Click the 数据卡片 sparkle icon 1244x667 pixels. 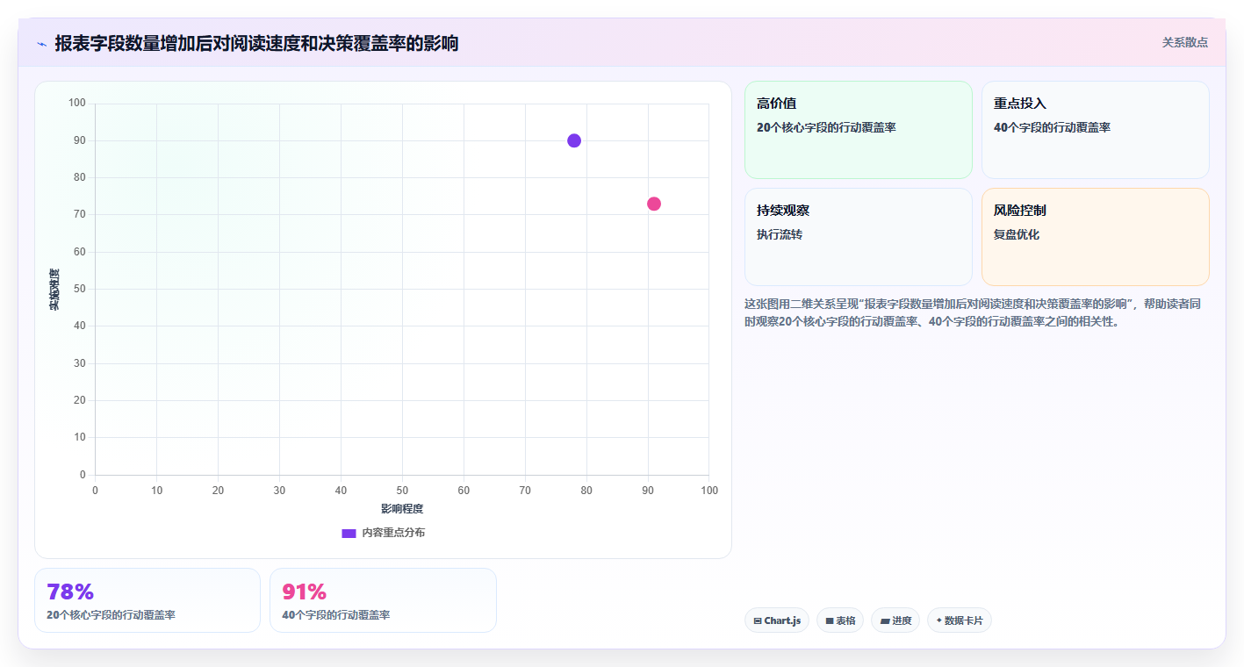click(938, 620)
